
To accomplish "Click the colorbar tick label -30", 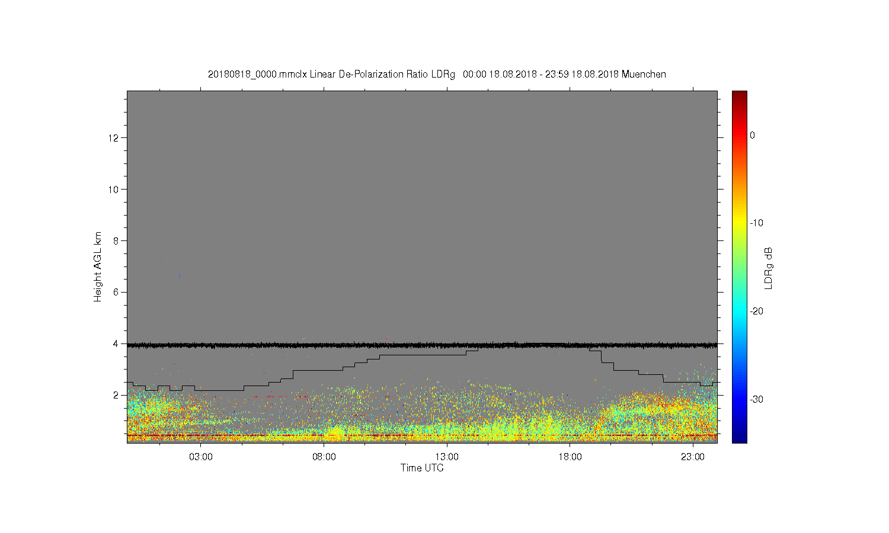I will tap(756, 399).
